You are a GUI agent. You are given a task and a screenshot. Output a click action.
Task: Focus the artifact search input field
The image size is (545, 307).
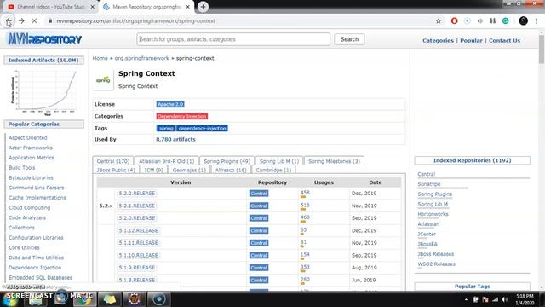tap(233, 39)
